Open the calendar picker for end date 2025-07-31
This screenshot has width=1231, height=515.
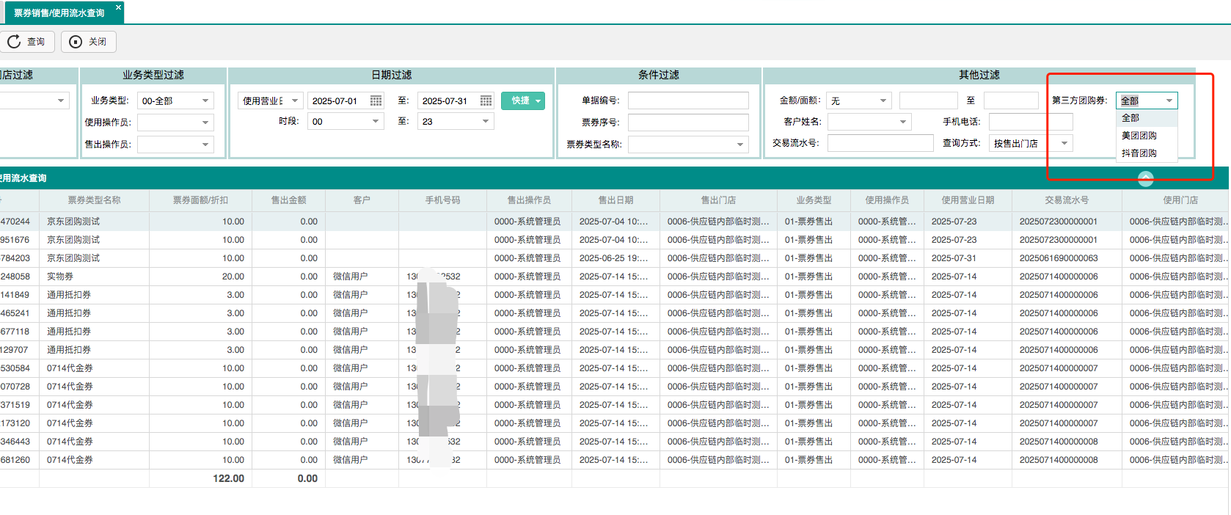click(x=486, y=101)
